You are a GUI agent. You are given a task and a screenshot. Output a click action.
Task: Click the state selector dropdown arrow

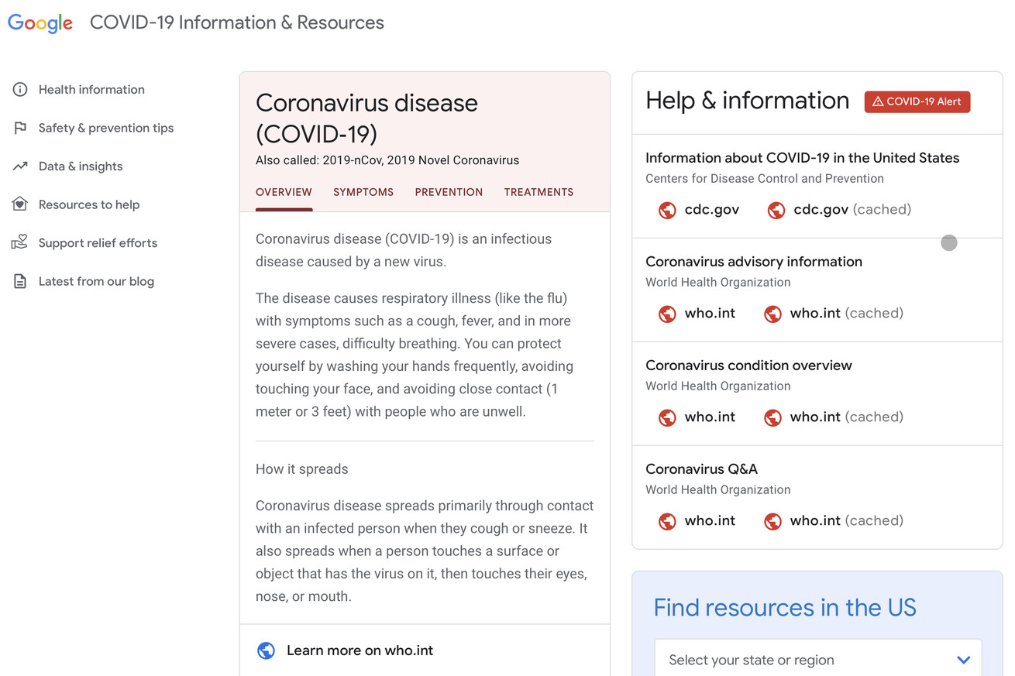pyautogui.click(x=963, y=660)
